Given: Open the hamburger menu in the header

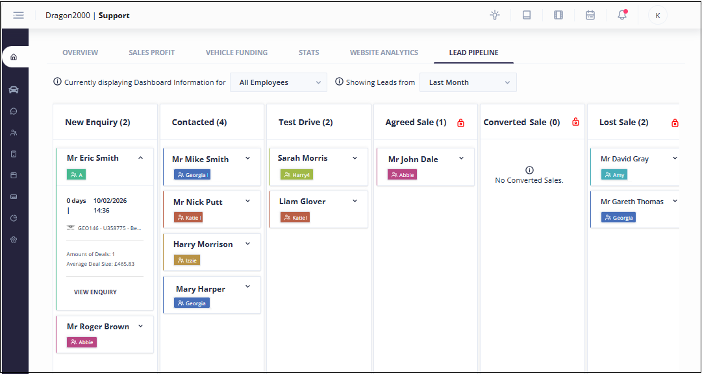Looking at the screenshot, I should coord(18,16).
